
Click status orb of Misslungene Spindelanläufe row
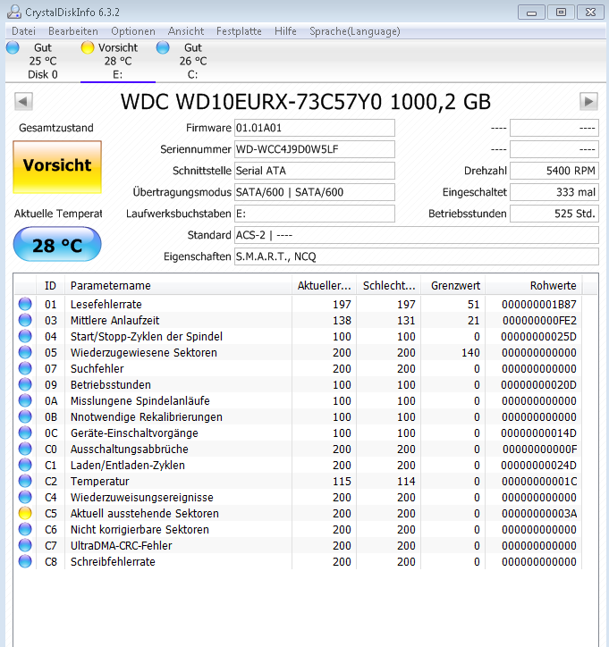point(25,400)
